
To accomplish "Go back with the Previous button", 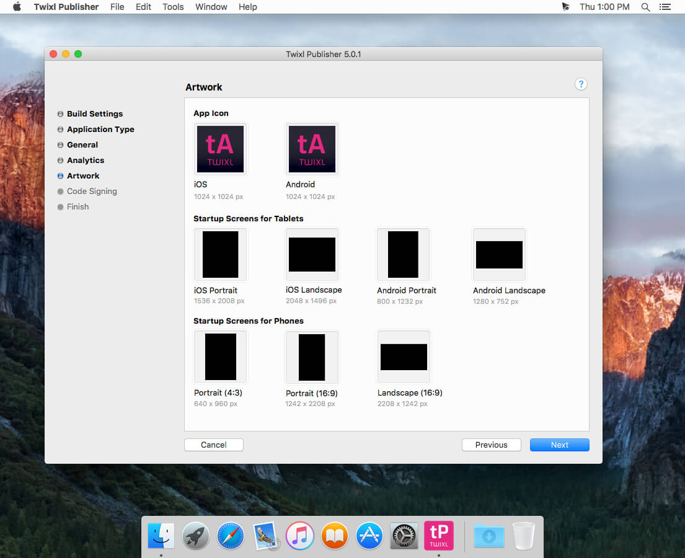I will click(x=491, y=445).
